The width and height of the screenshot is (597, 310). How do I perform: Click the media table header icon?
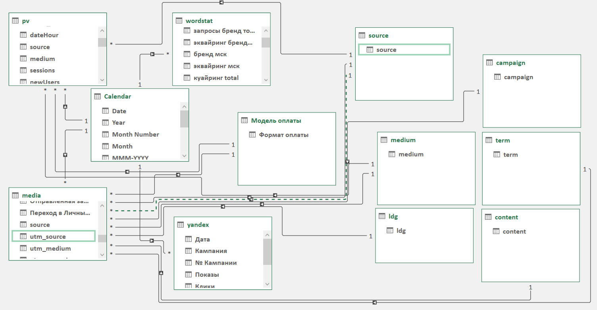pos(15,195)
